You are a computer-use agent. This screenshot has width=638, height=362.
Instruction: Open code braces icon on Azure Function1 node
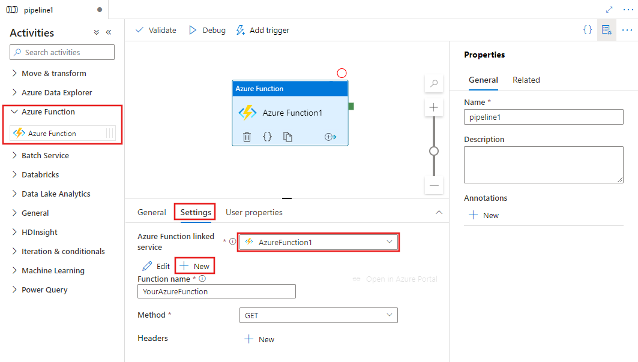point(267,137)
